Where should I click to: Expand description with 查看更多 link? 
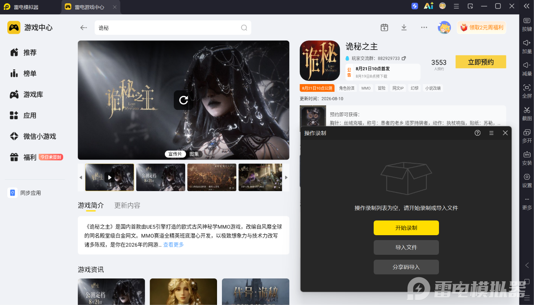174,245
